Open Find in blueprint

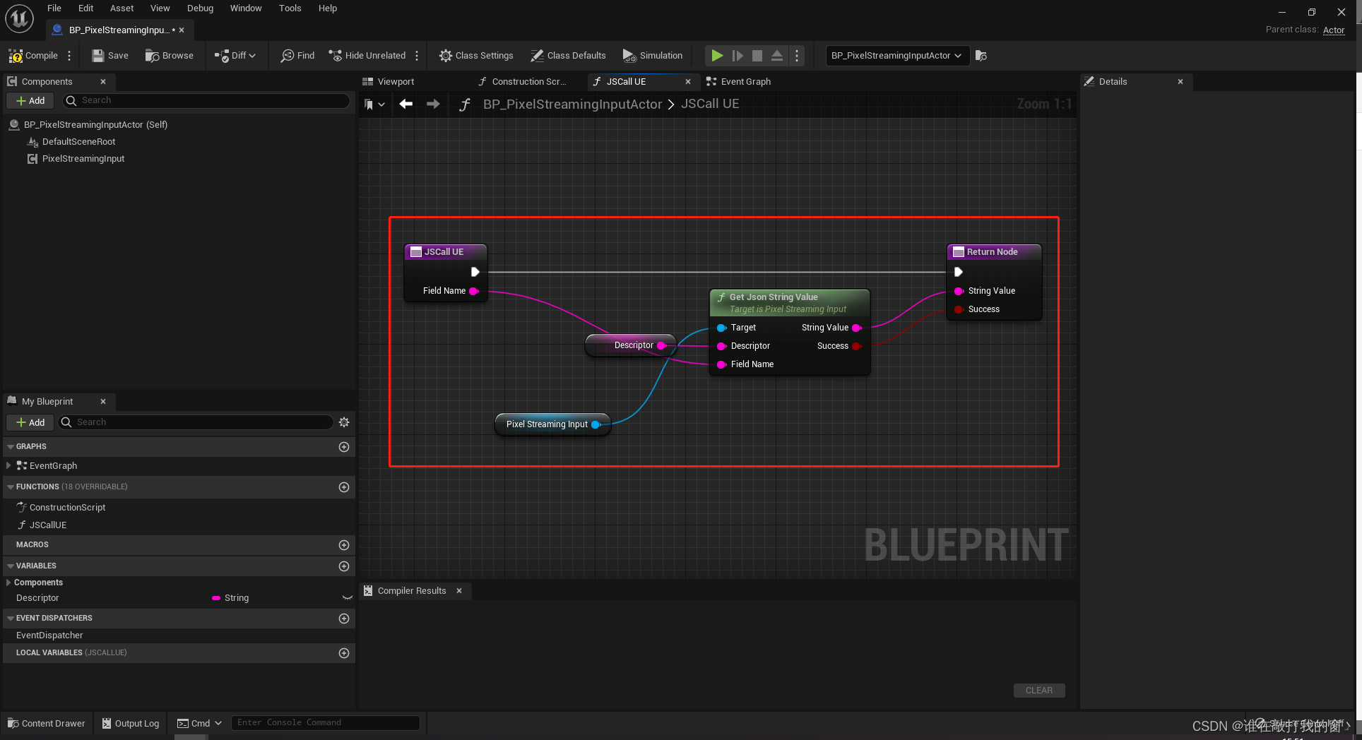[297, 56]
